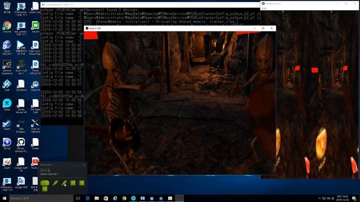This screenshot has width=360, height=202.
Task: Open the blue lightning-bolt desktop shortcut
Action: (7, 144)
